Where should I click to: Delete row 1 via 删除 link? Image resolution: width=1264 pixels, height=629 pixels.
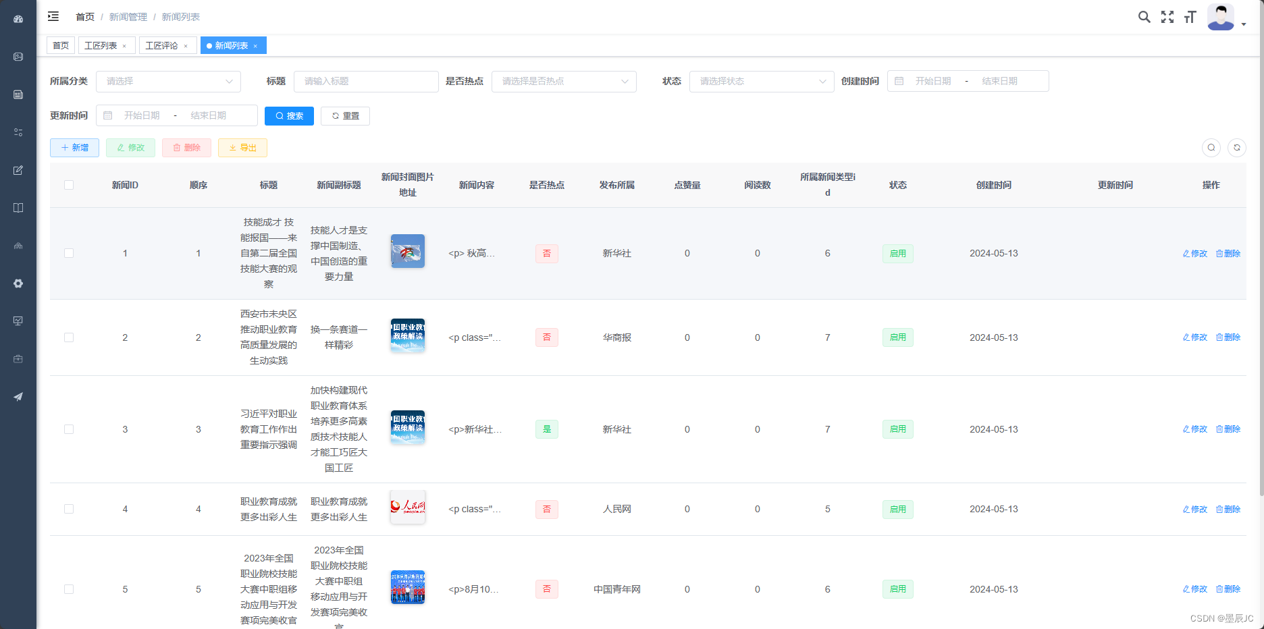pos(1228,254)
